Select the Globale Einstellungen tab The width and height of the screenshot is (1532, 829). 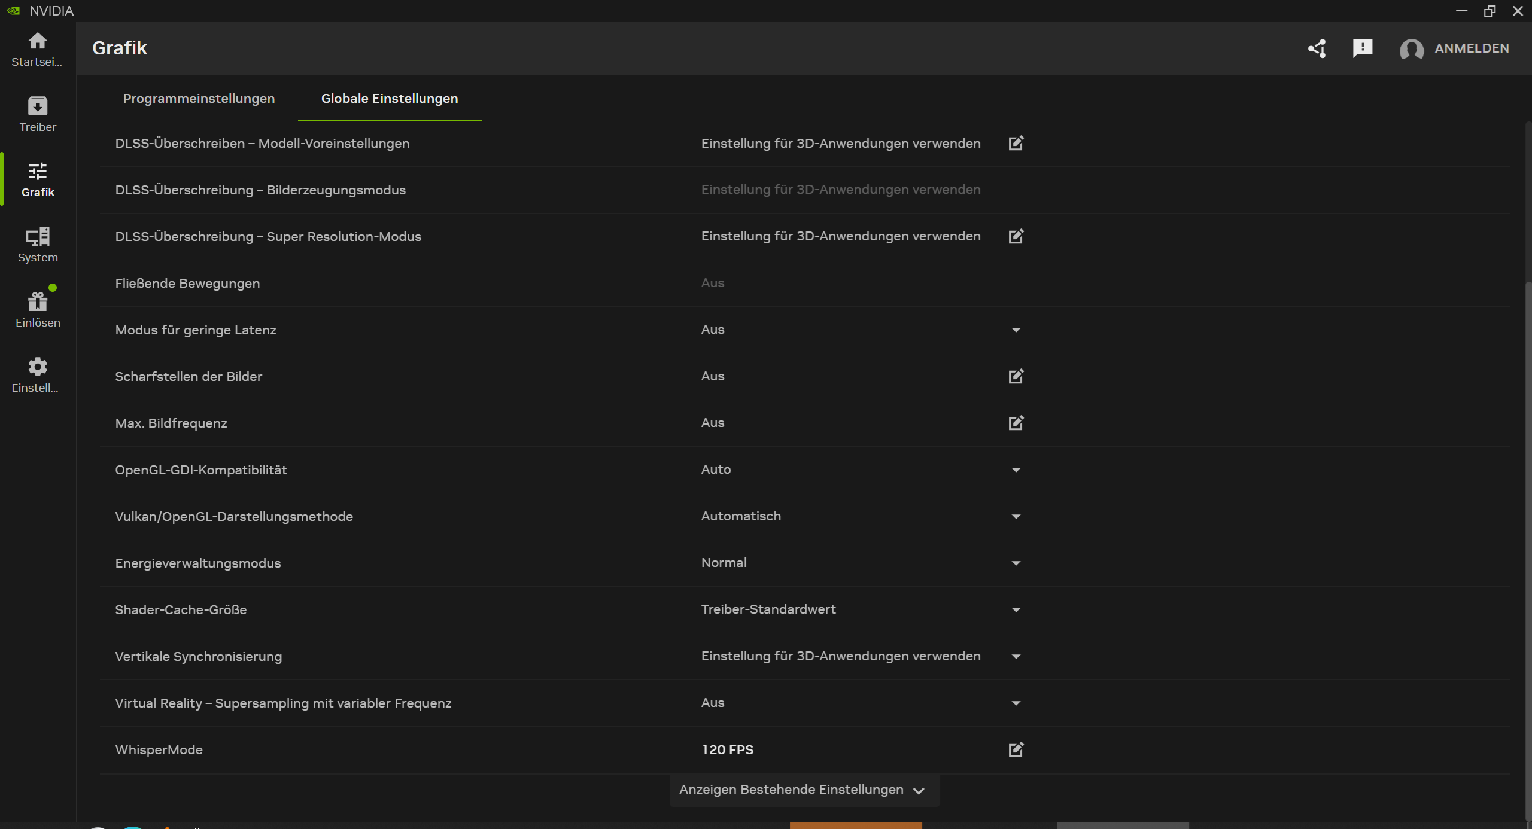(x=390, y=99)
